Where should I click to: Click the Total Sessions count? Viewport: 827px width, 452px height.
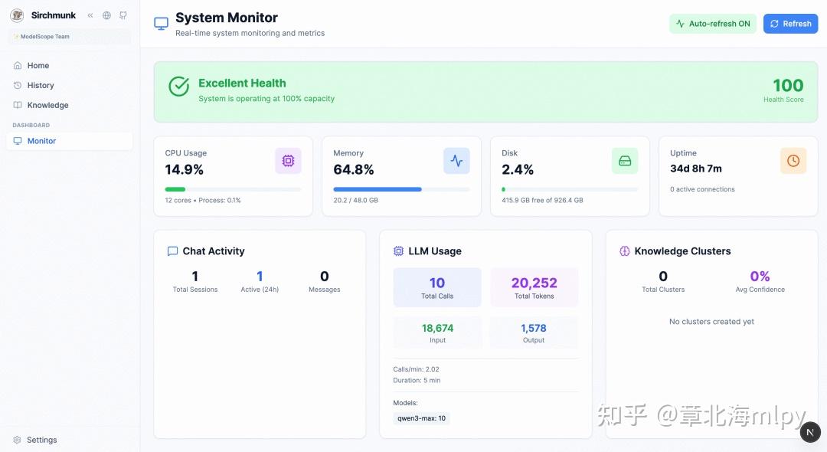click(x=195, y=277)
